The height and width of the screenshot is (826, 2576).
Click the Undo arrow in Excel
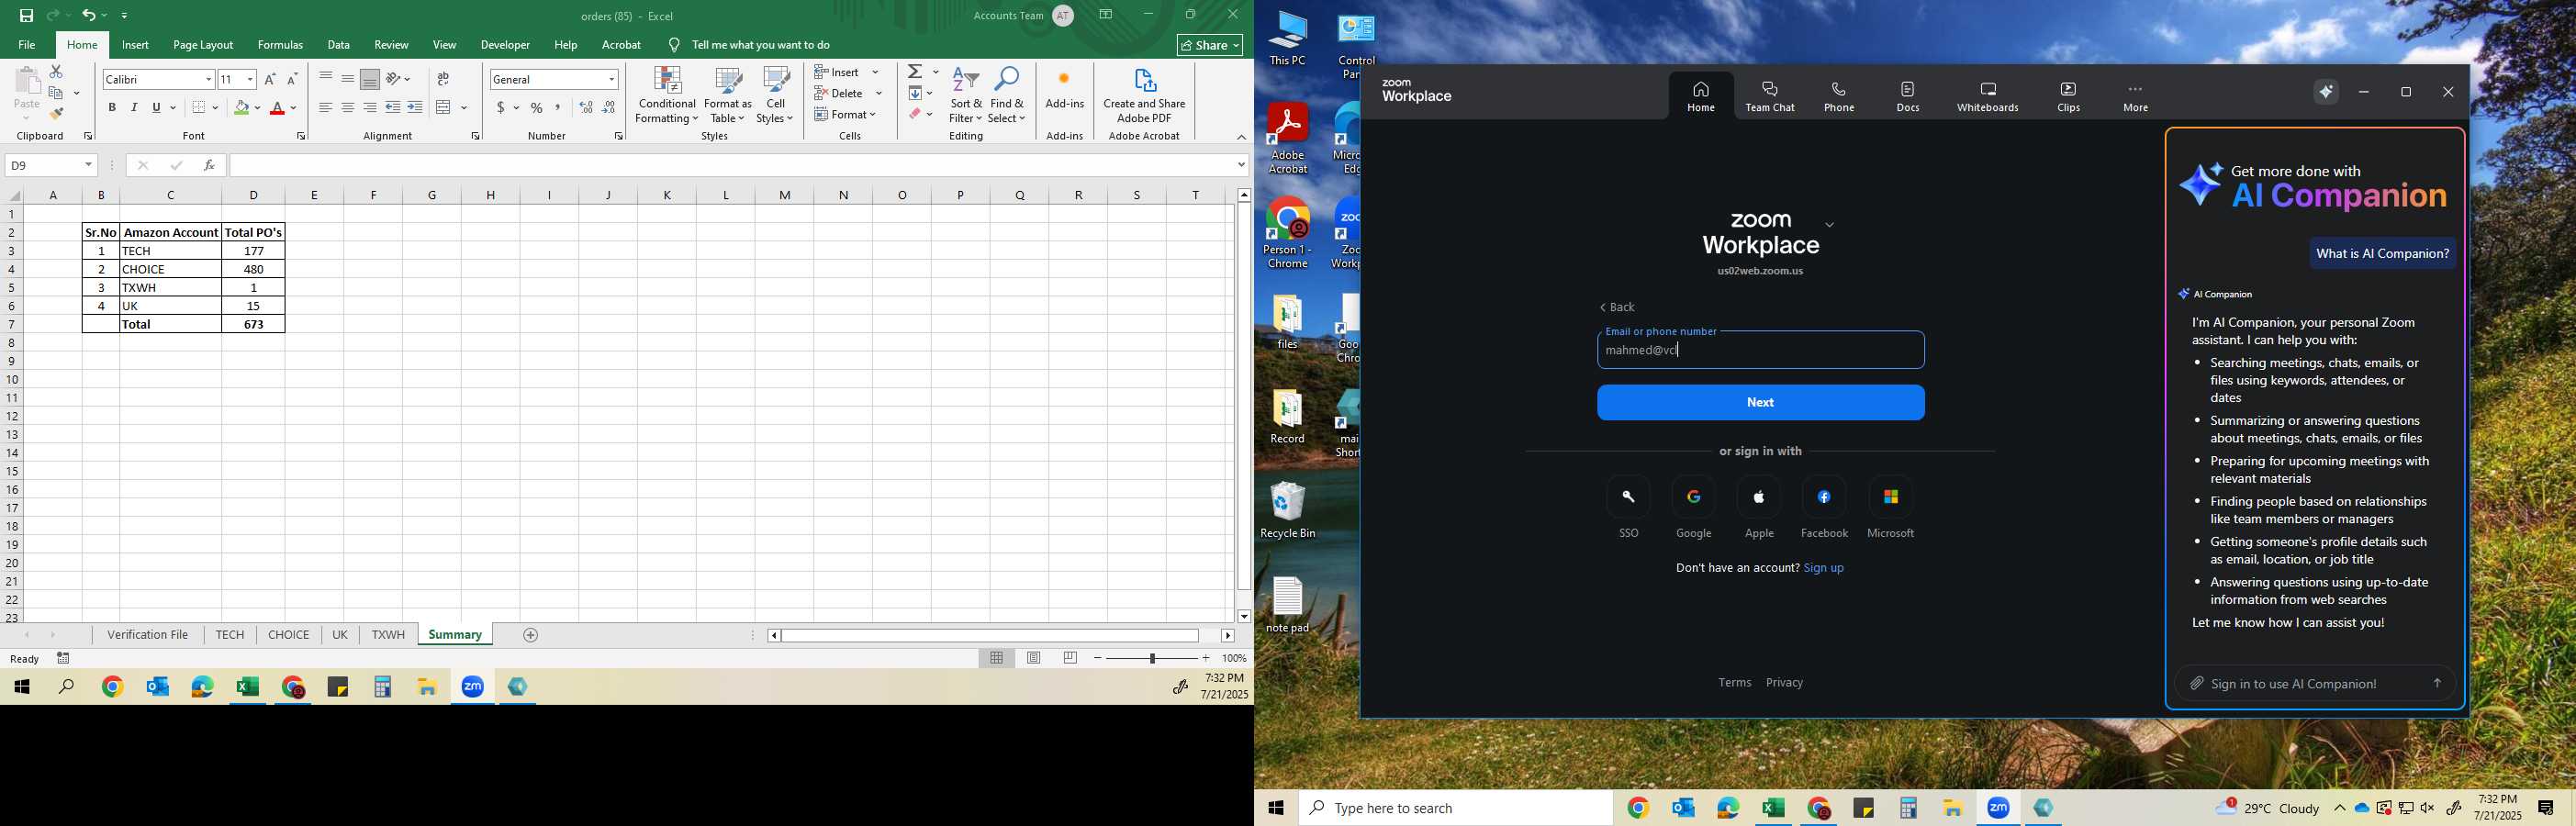tap(89, 16)
